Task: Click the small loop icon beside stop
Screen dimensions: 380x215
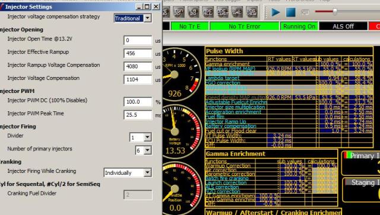Action: [305, 12]
